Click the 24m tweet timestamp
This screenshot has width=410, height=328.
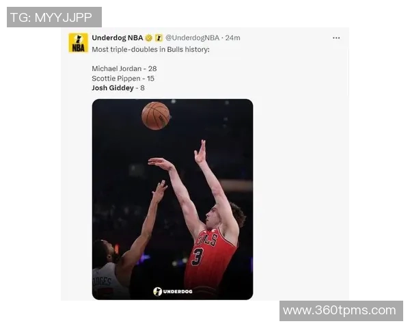233,38
